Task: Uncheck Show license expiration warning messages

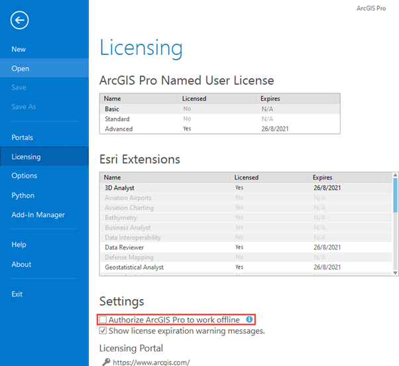Action: tap(103, 331)
